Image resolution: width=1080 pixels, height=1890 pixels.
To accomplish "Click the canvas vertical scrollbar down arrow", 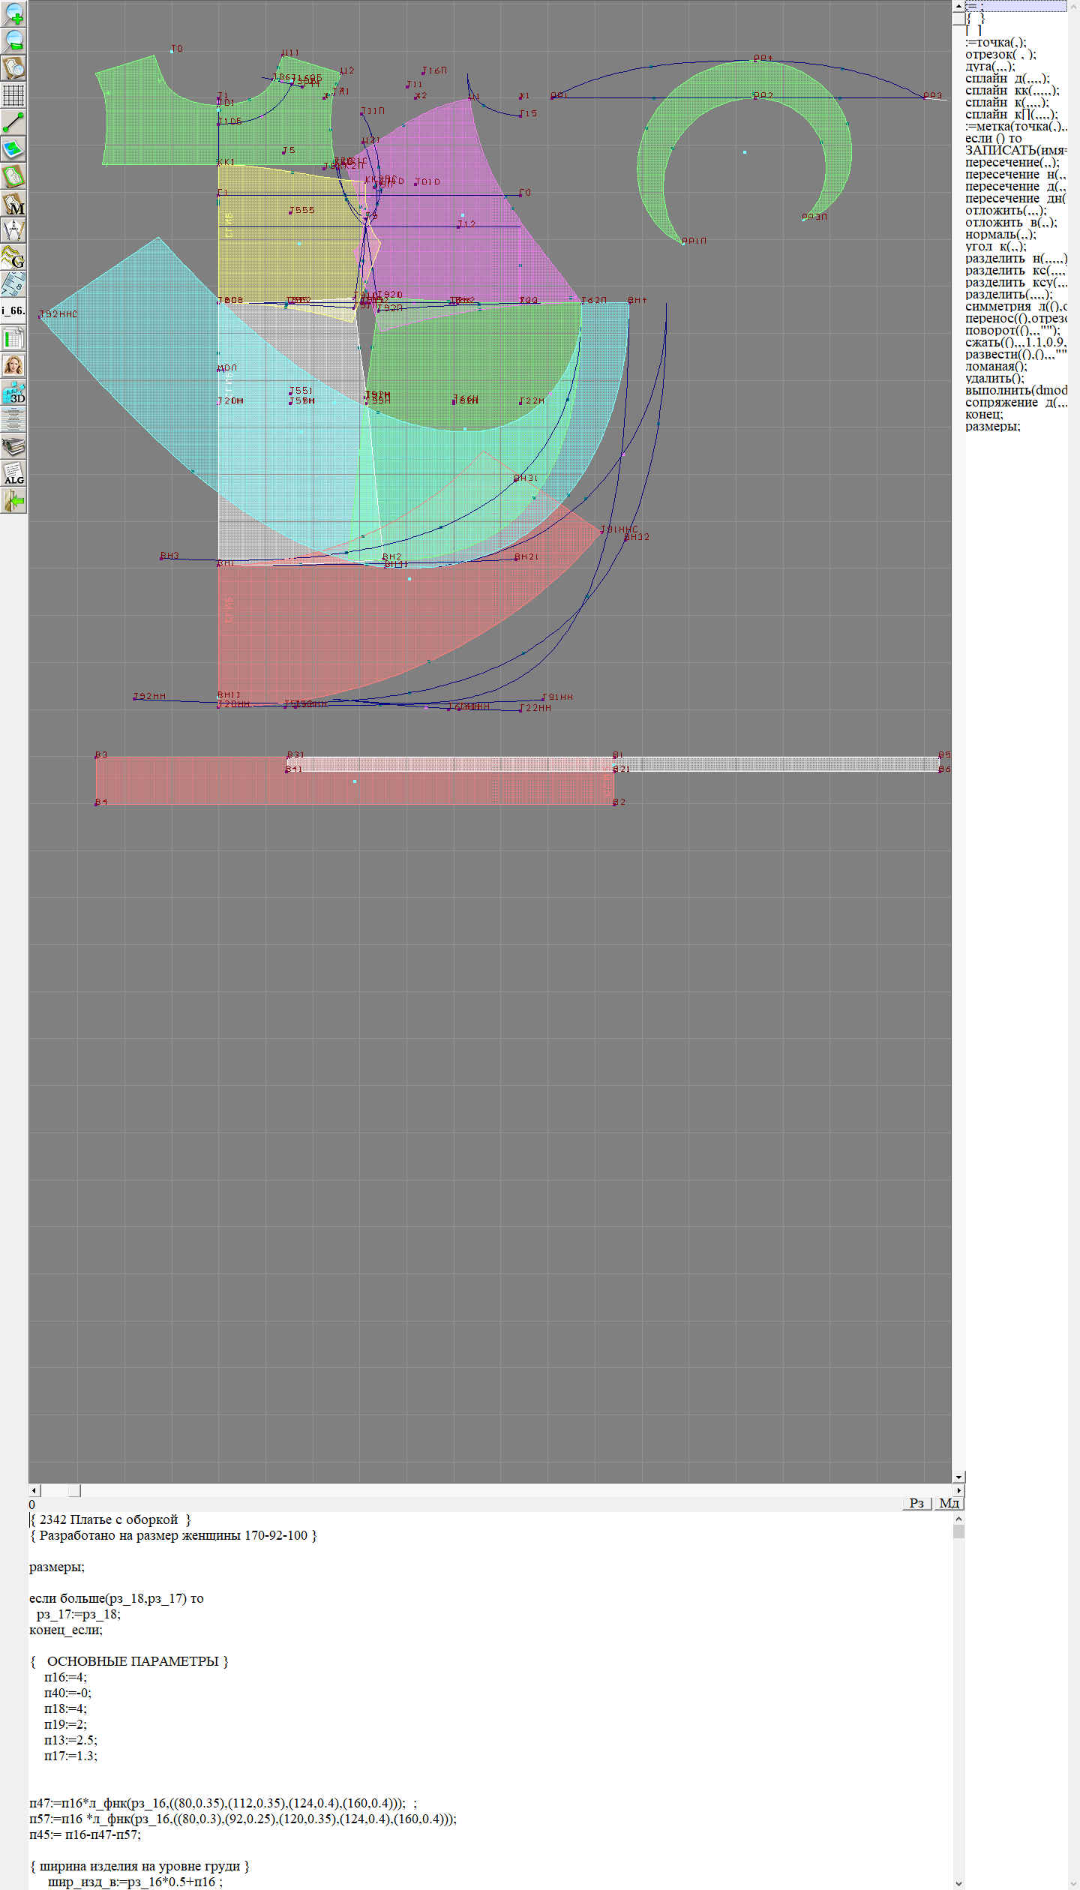I will click(958, 1477).
